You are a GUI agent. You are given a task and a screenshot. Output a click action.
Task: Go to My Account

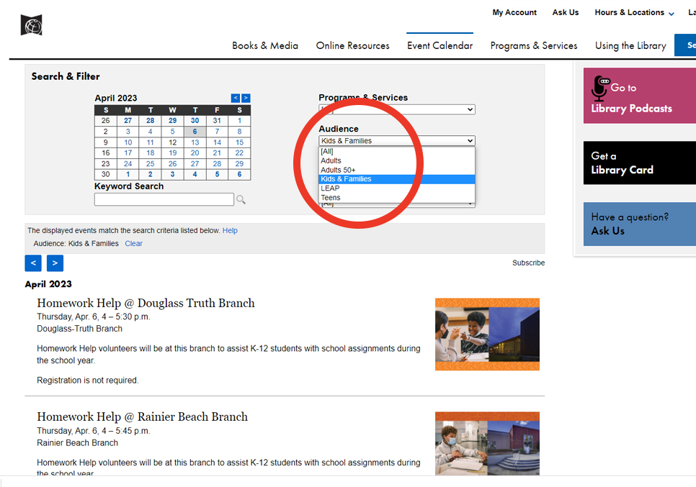click(x=514, y=12)
